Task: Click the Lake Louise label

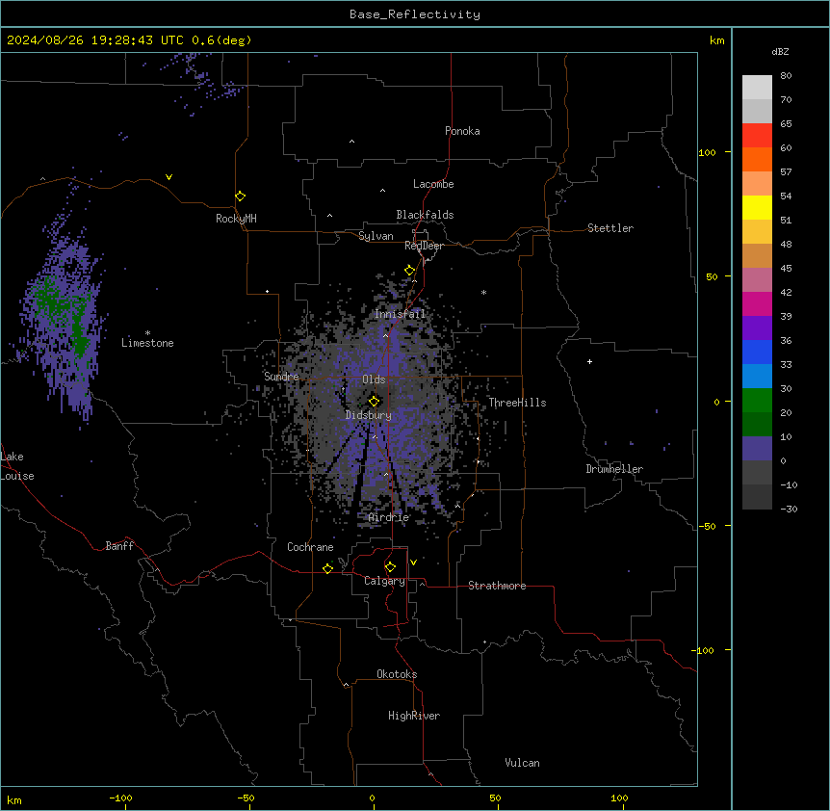Action: tap(17, 466)
